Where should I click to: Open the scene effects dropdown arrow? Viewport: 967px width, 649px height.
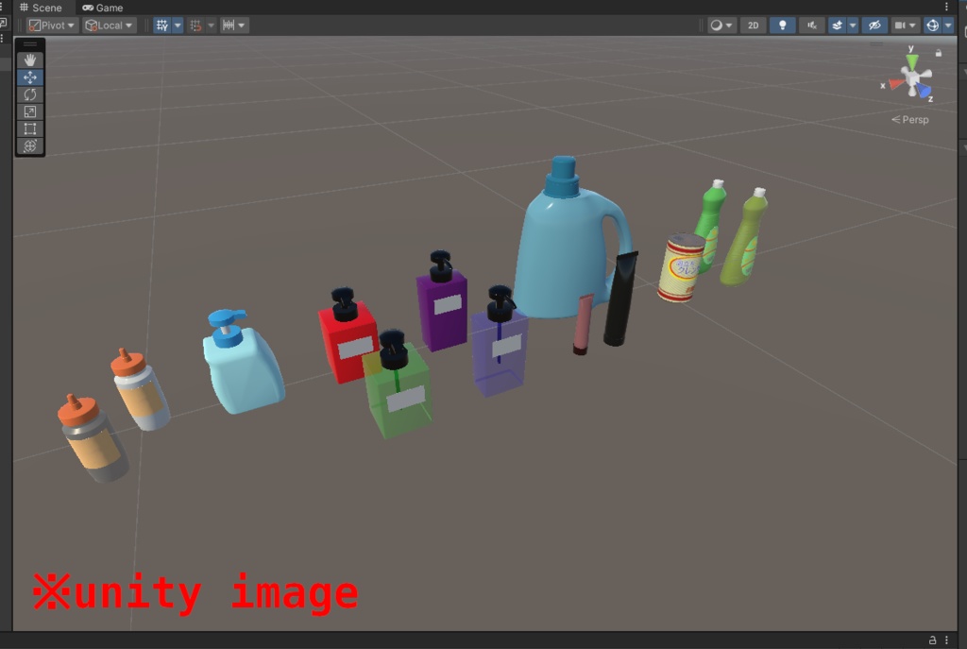(853, 26)
